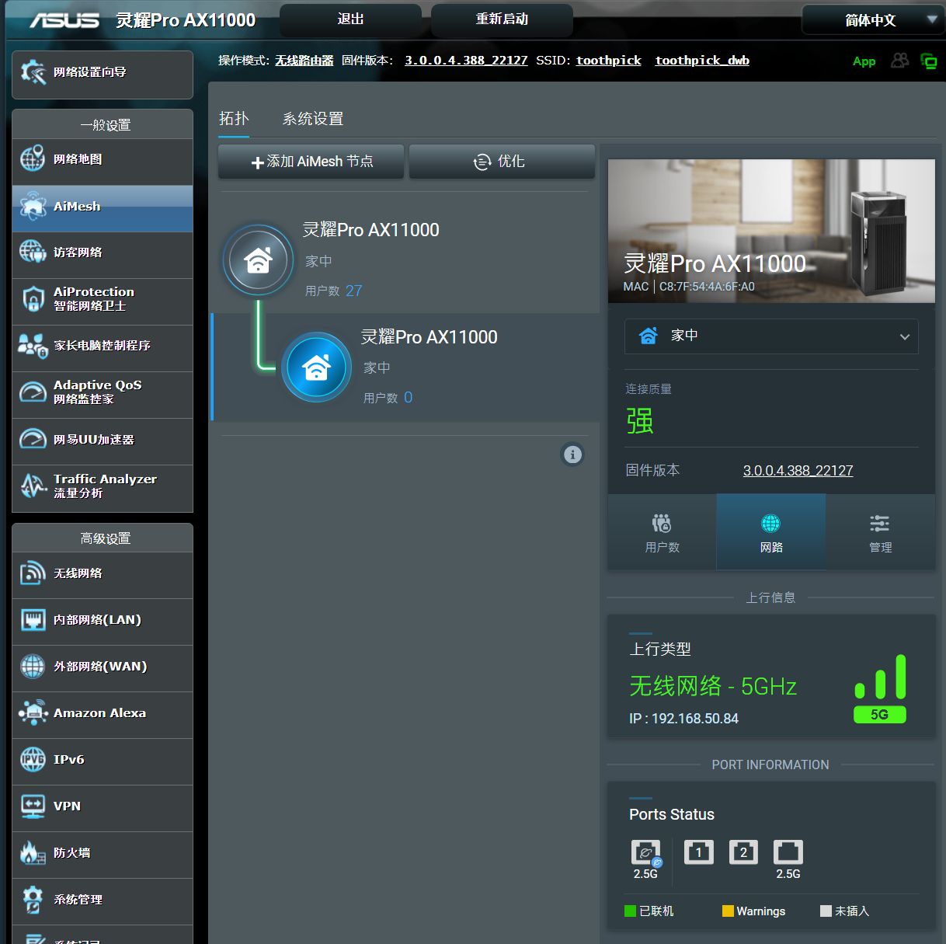Click the 添加 AiMesh 节点 button
946x944 pixels.
pos(311,162)
